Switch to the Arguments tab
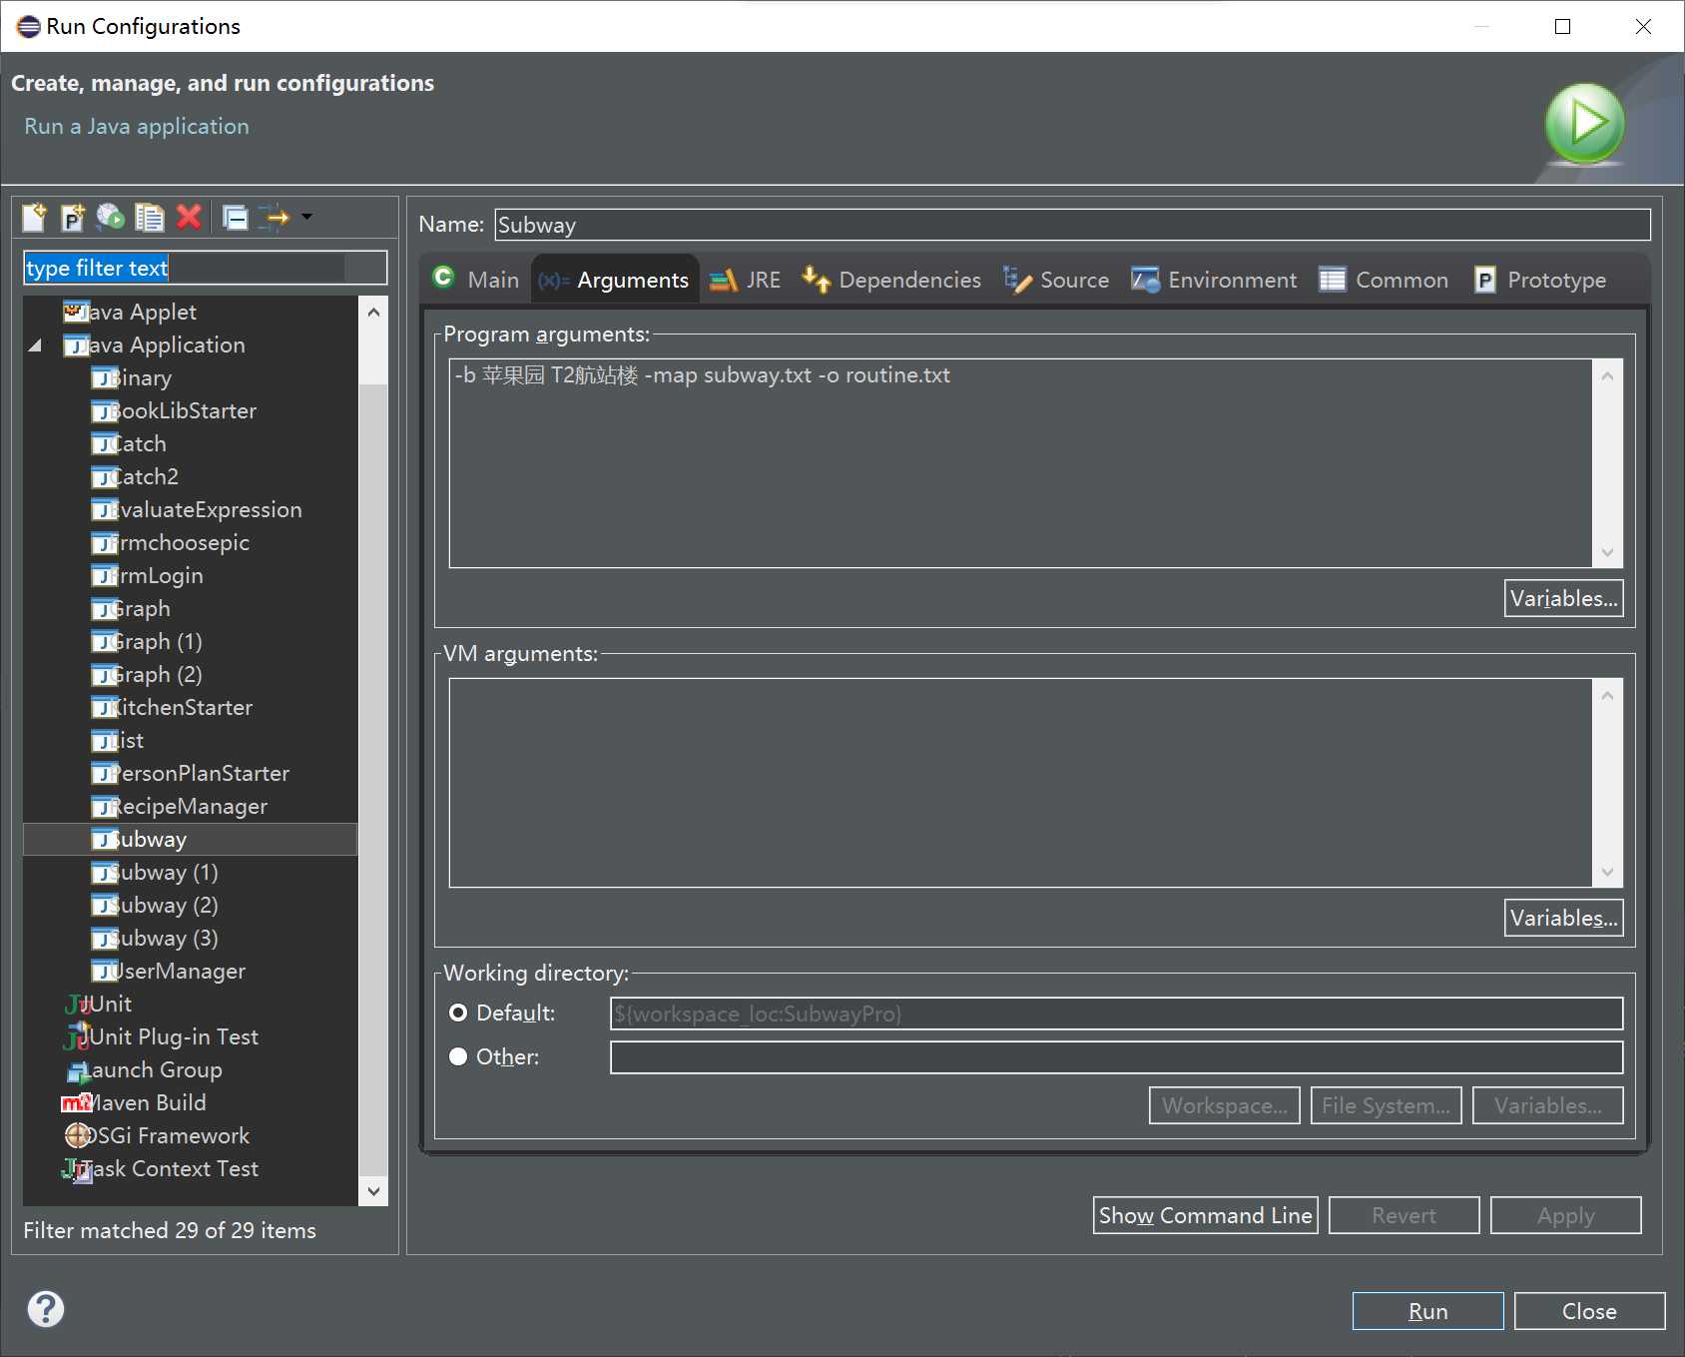 tap(614, 280)
